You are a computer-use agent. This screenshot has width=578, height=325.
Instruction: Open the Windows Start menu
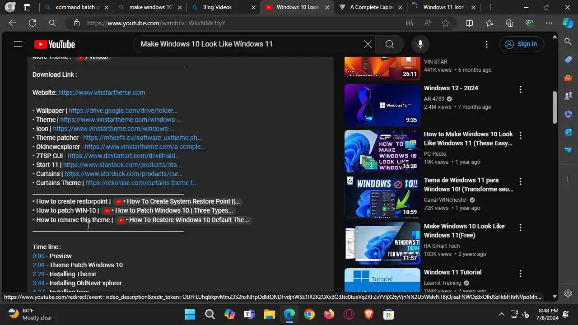(x=190, y=314)
